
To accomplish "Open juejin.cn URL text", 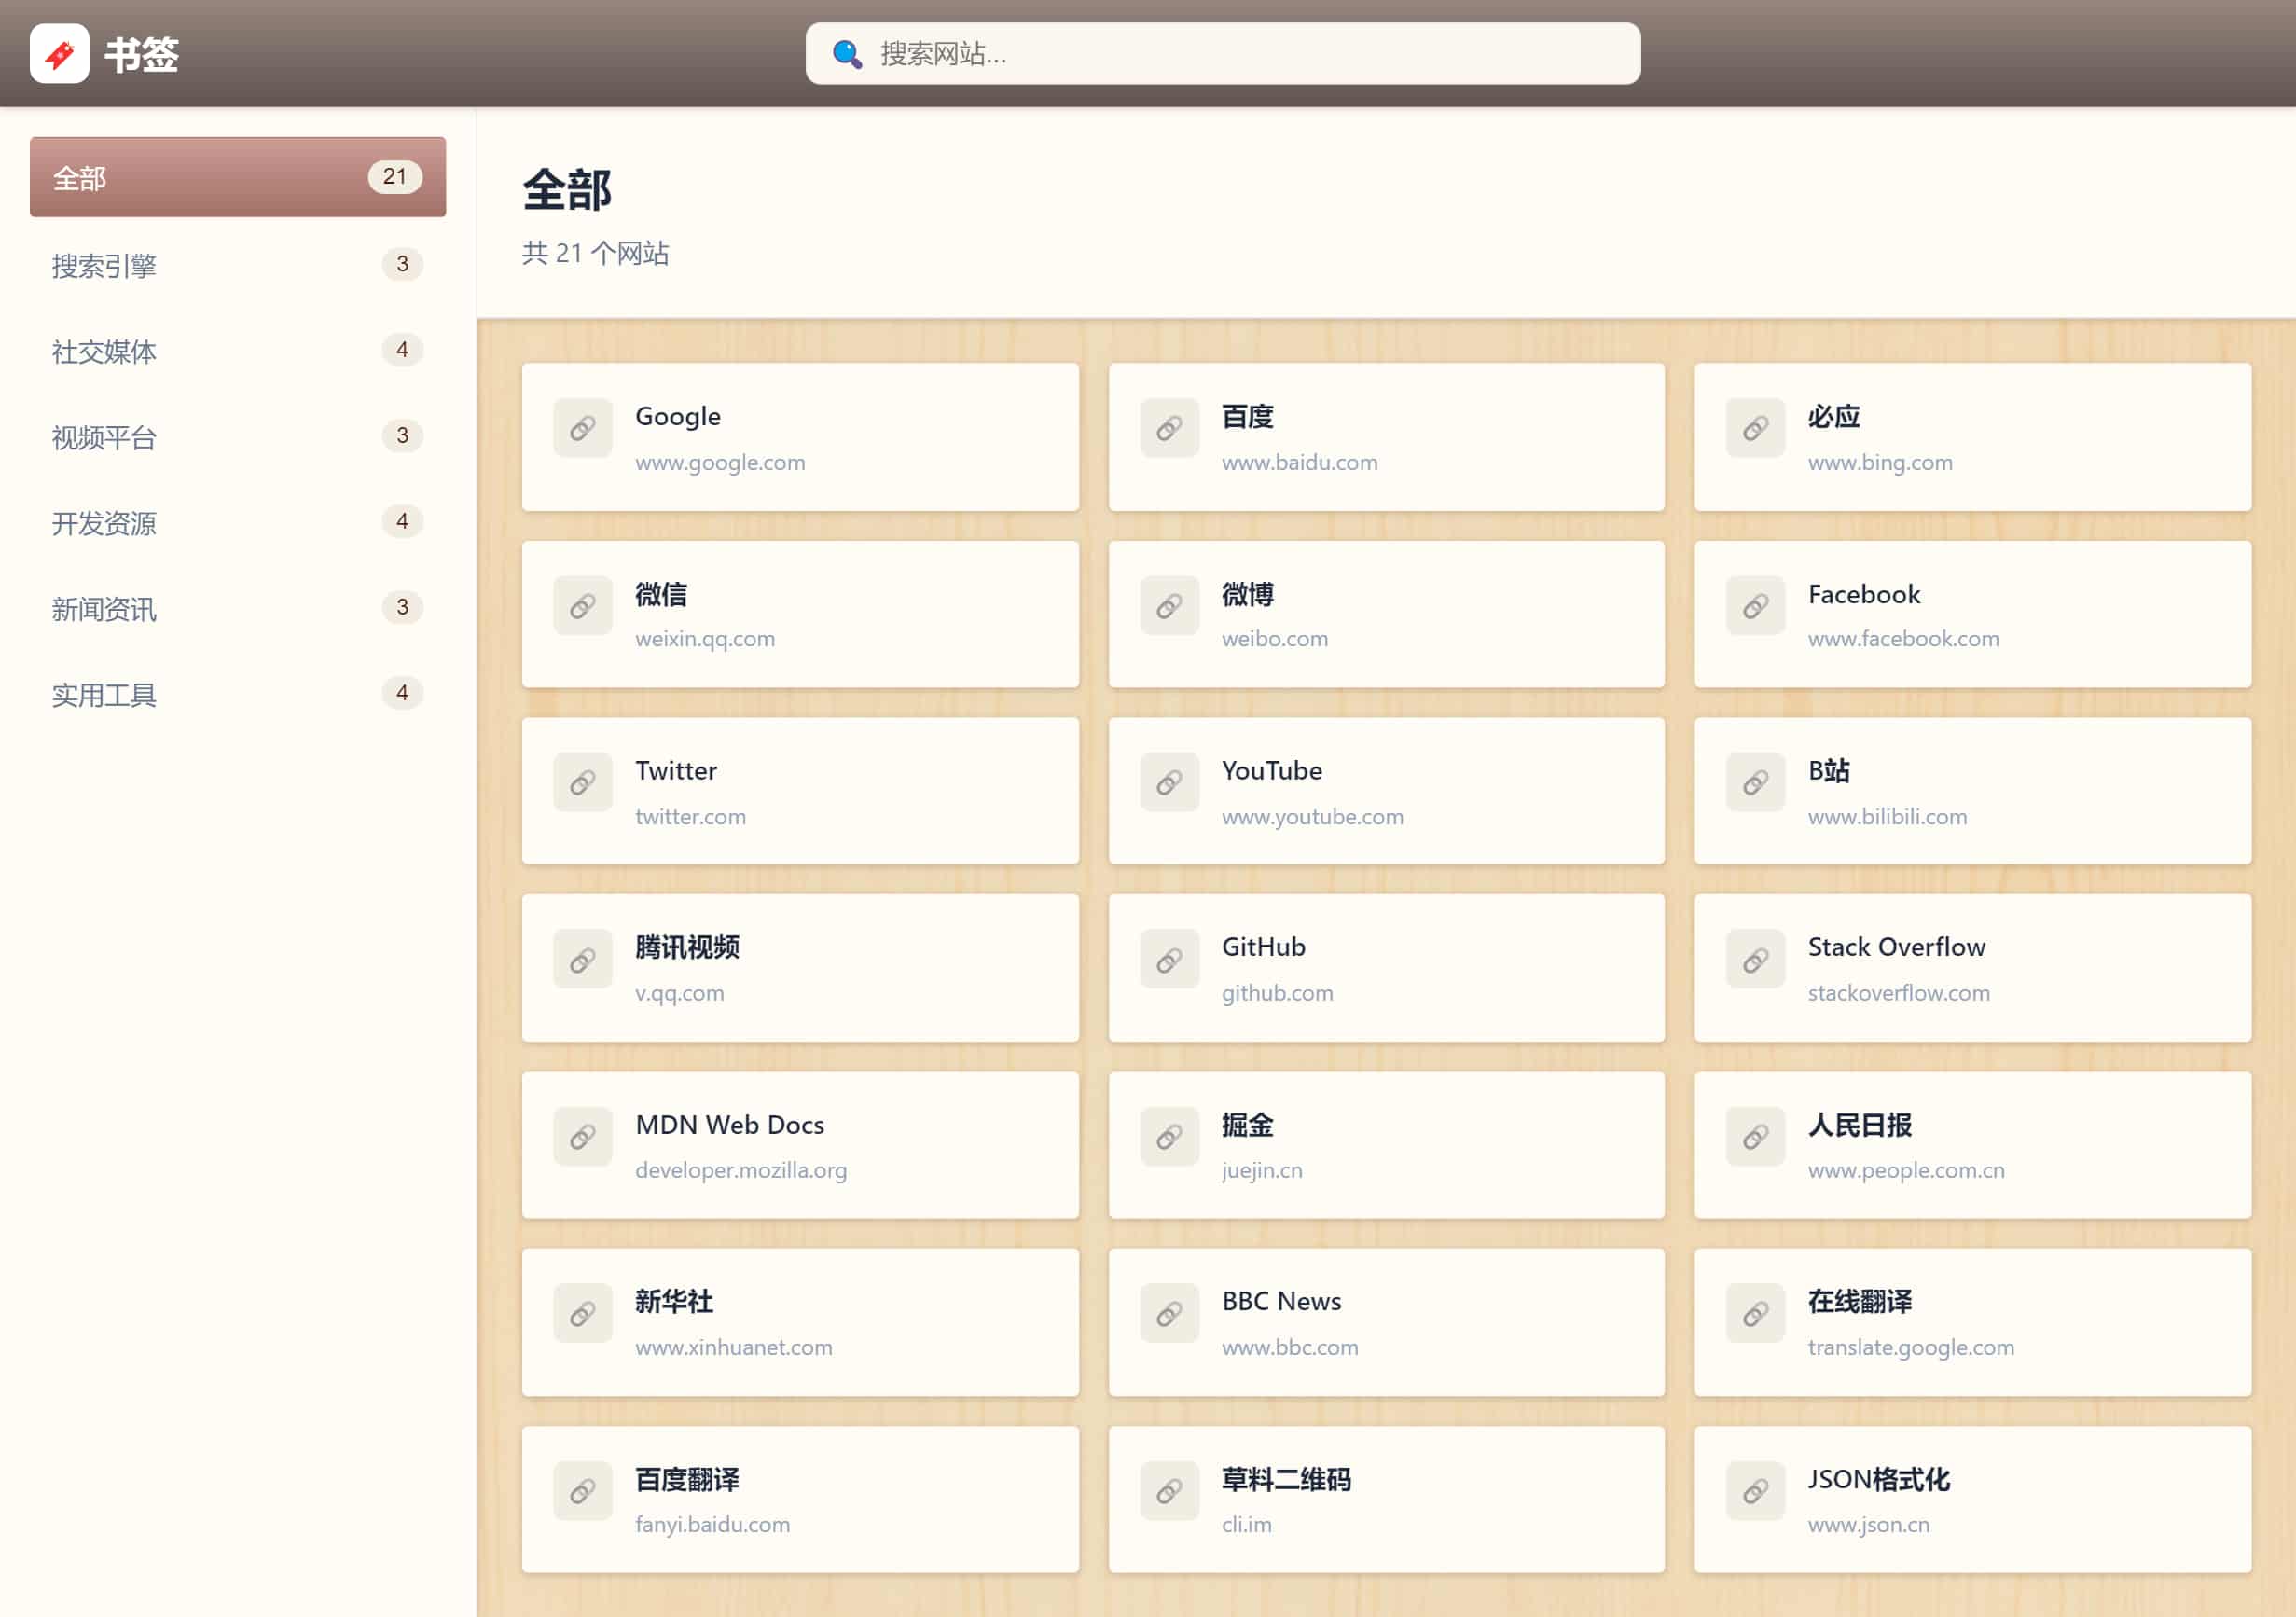I will click(x=1261, y=1170).
